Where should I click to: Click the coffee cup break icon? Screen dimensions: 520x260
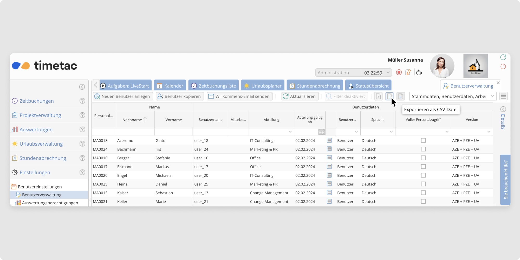tap(419, 73)
